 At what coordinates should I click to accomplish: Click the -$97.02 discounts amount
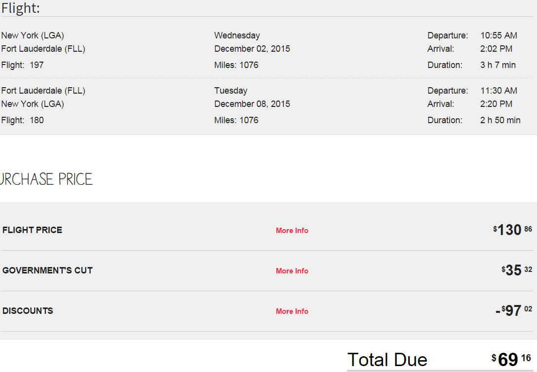click(514, 310)
